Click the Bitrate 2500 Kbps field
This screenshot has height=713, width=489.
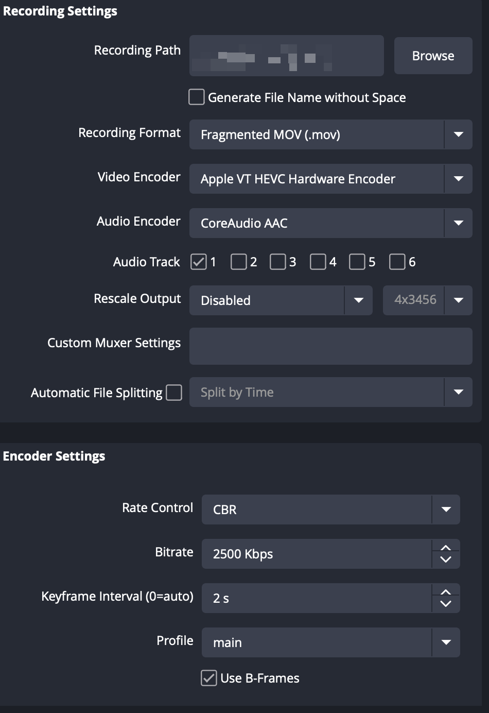pyautogui.click(x=316, y=554)
